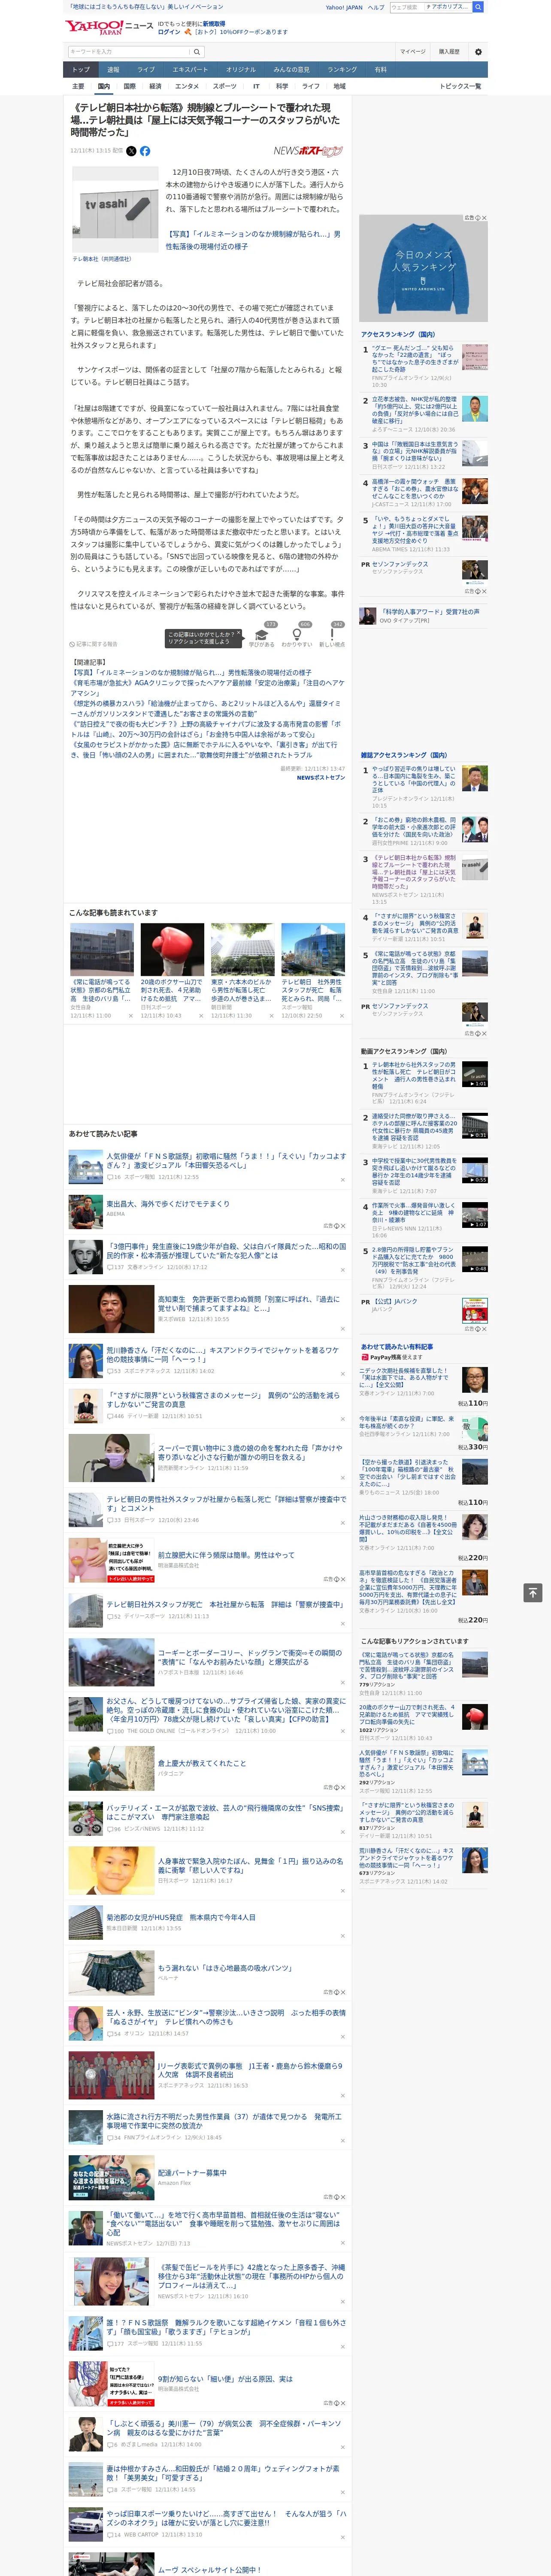
Task: Click the blue web search button at top
Action: [478, 7]
